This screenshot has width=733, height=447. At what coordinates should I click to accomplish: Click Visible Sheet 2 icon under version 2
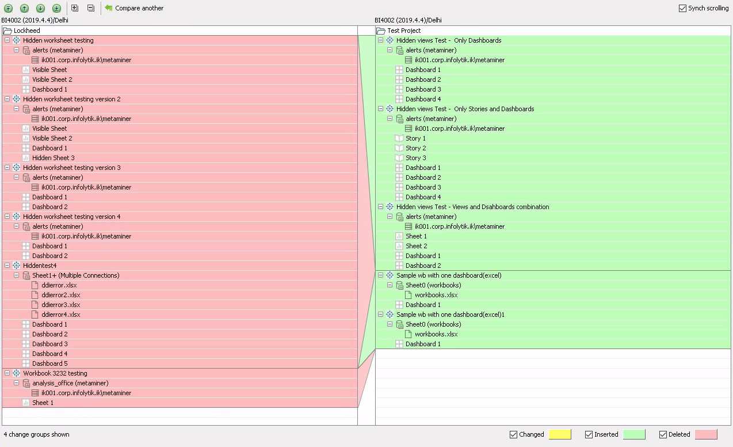pos(26,138)
